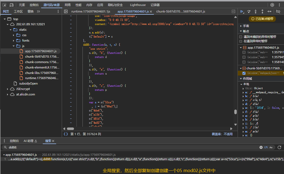Refresh the search results
The width and height of the screenshot is (284, 174).
point(279,147)
